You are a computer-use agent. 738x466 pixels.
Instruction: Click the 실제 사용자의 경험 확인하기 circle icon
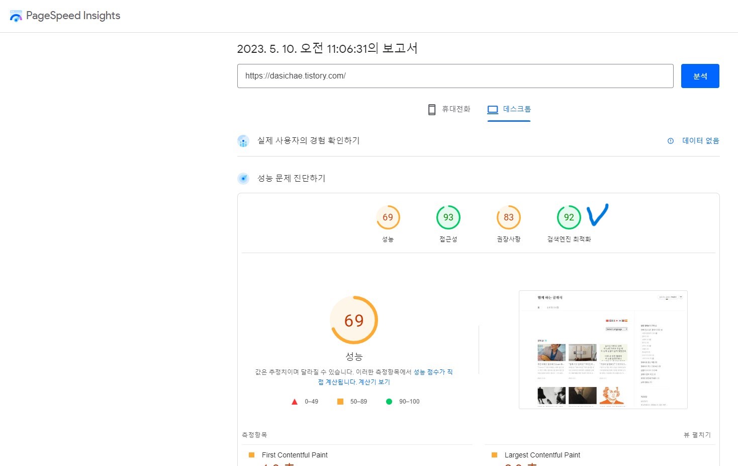point(243,141)
